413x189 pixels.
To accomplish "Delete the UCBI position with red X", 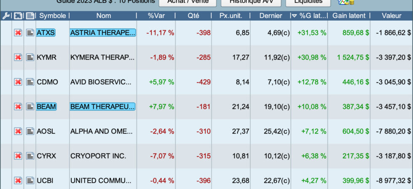I will [x=18, y=181].
